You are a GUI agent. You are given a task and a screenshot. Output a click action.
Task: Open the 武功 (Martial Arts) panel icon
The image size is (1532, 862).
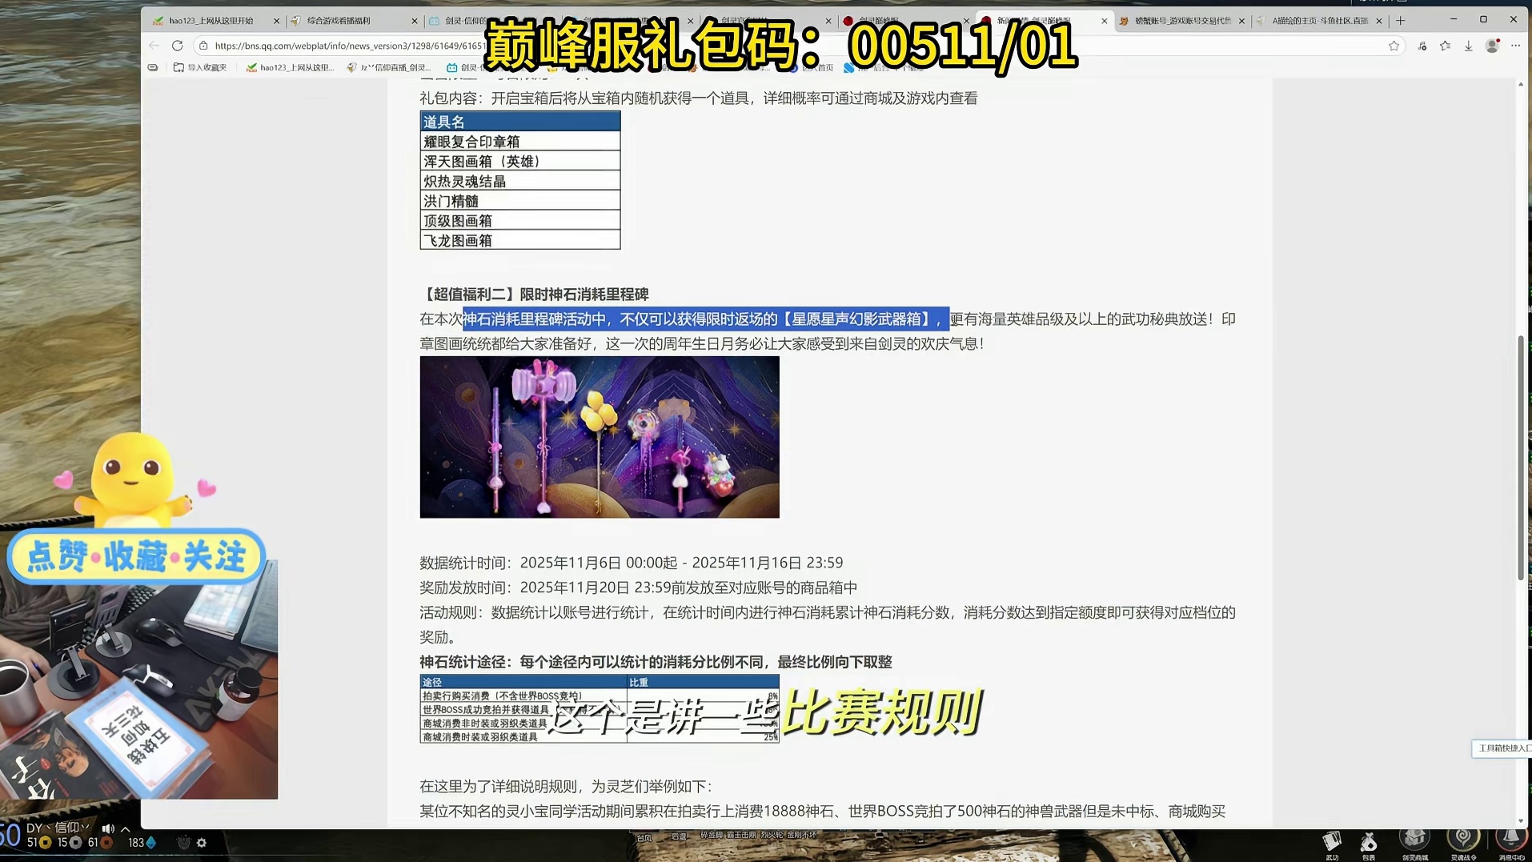pyautogui.click(x=1333, y=840)
